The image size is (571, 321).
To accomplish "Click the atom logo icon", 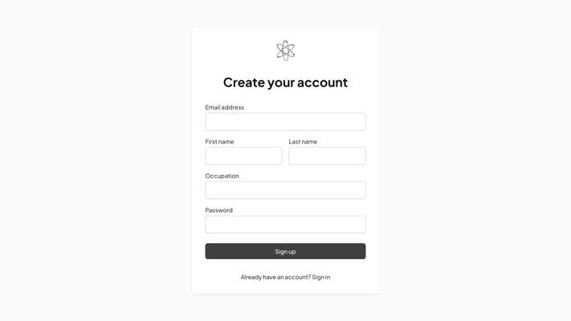I will click(x=286, y=51).
